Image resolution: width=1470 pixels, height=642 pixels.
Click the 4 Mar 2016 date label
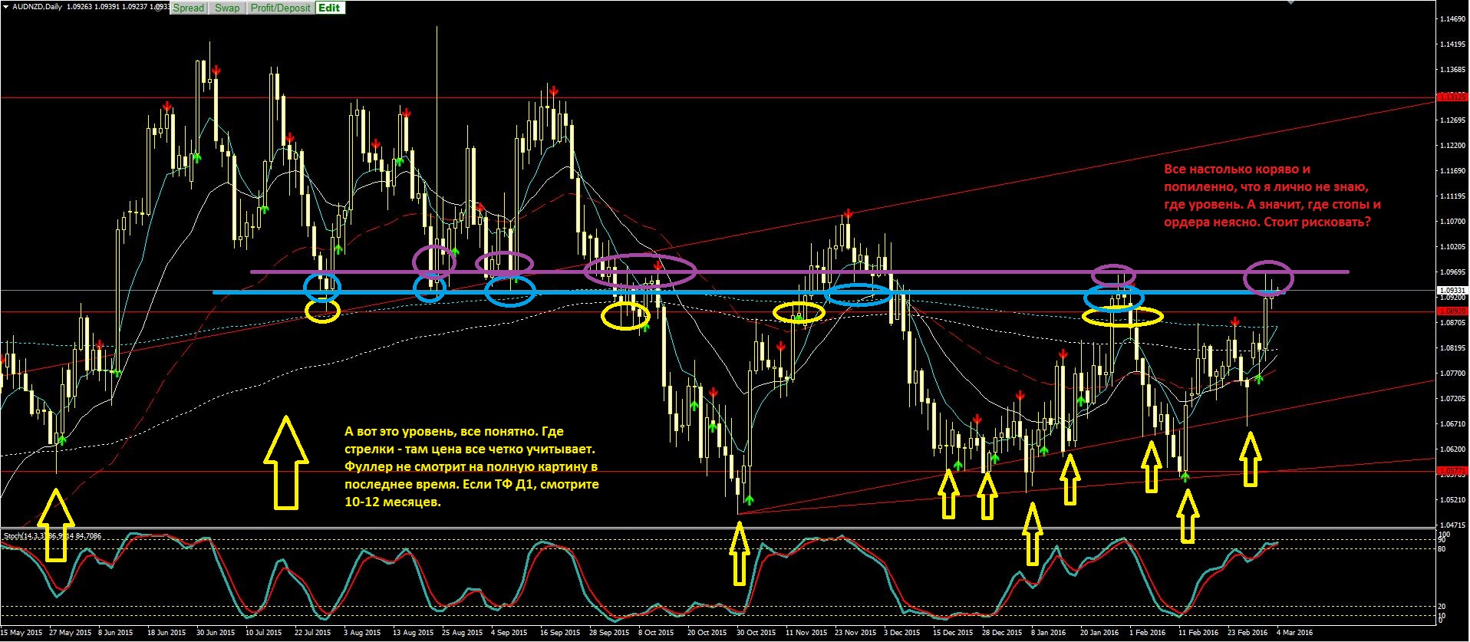click(1294, 633)
